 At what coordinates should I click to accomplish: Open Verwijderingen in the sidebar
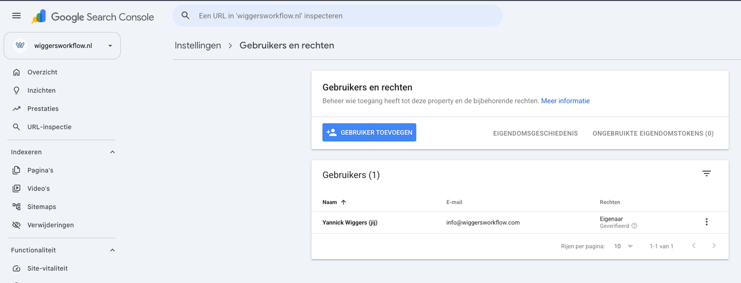pyautogui.click(x=51, y=225)
